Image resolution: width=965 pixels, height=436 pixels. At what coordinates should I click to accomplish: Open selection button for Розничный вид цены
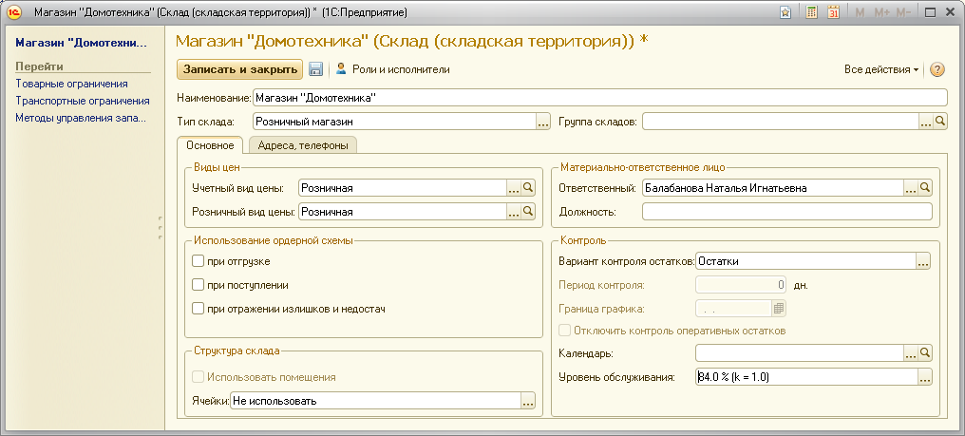click(x=514, y=212)
